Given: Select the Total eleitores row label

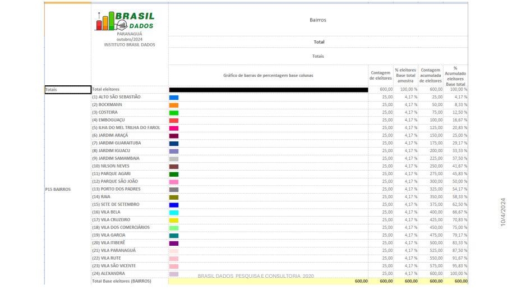Looking at the screenshot, I should coord(105,89).
